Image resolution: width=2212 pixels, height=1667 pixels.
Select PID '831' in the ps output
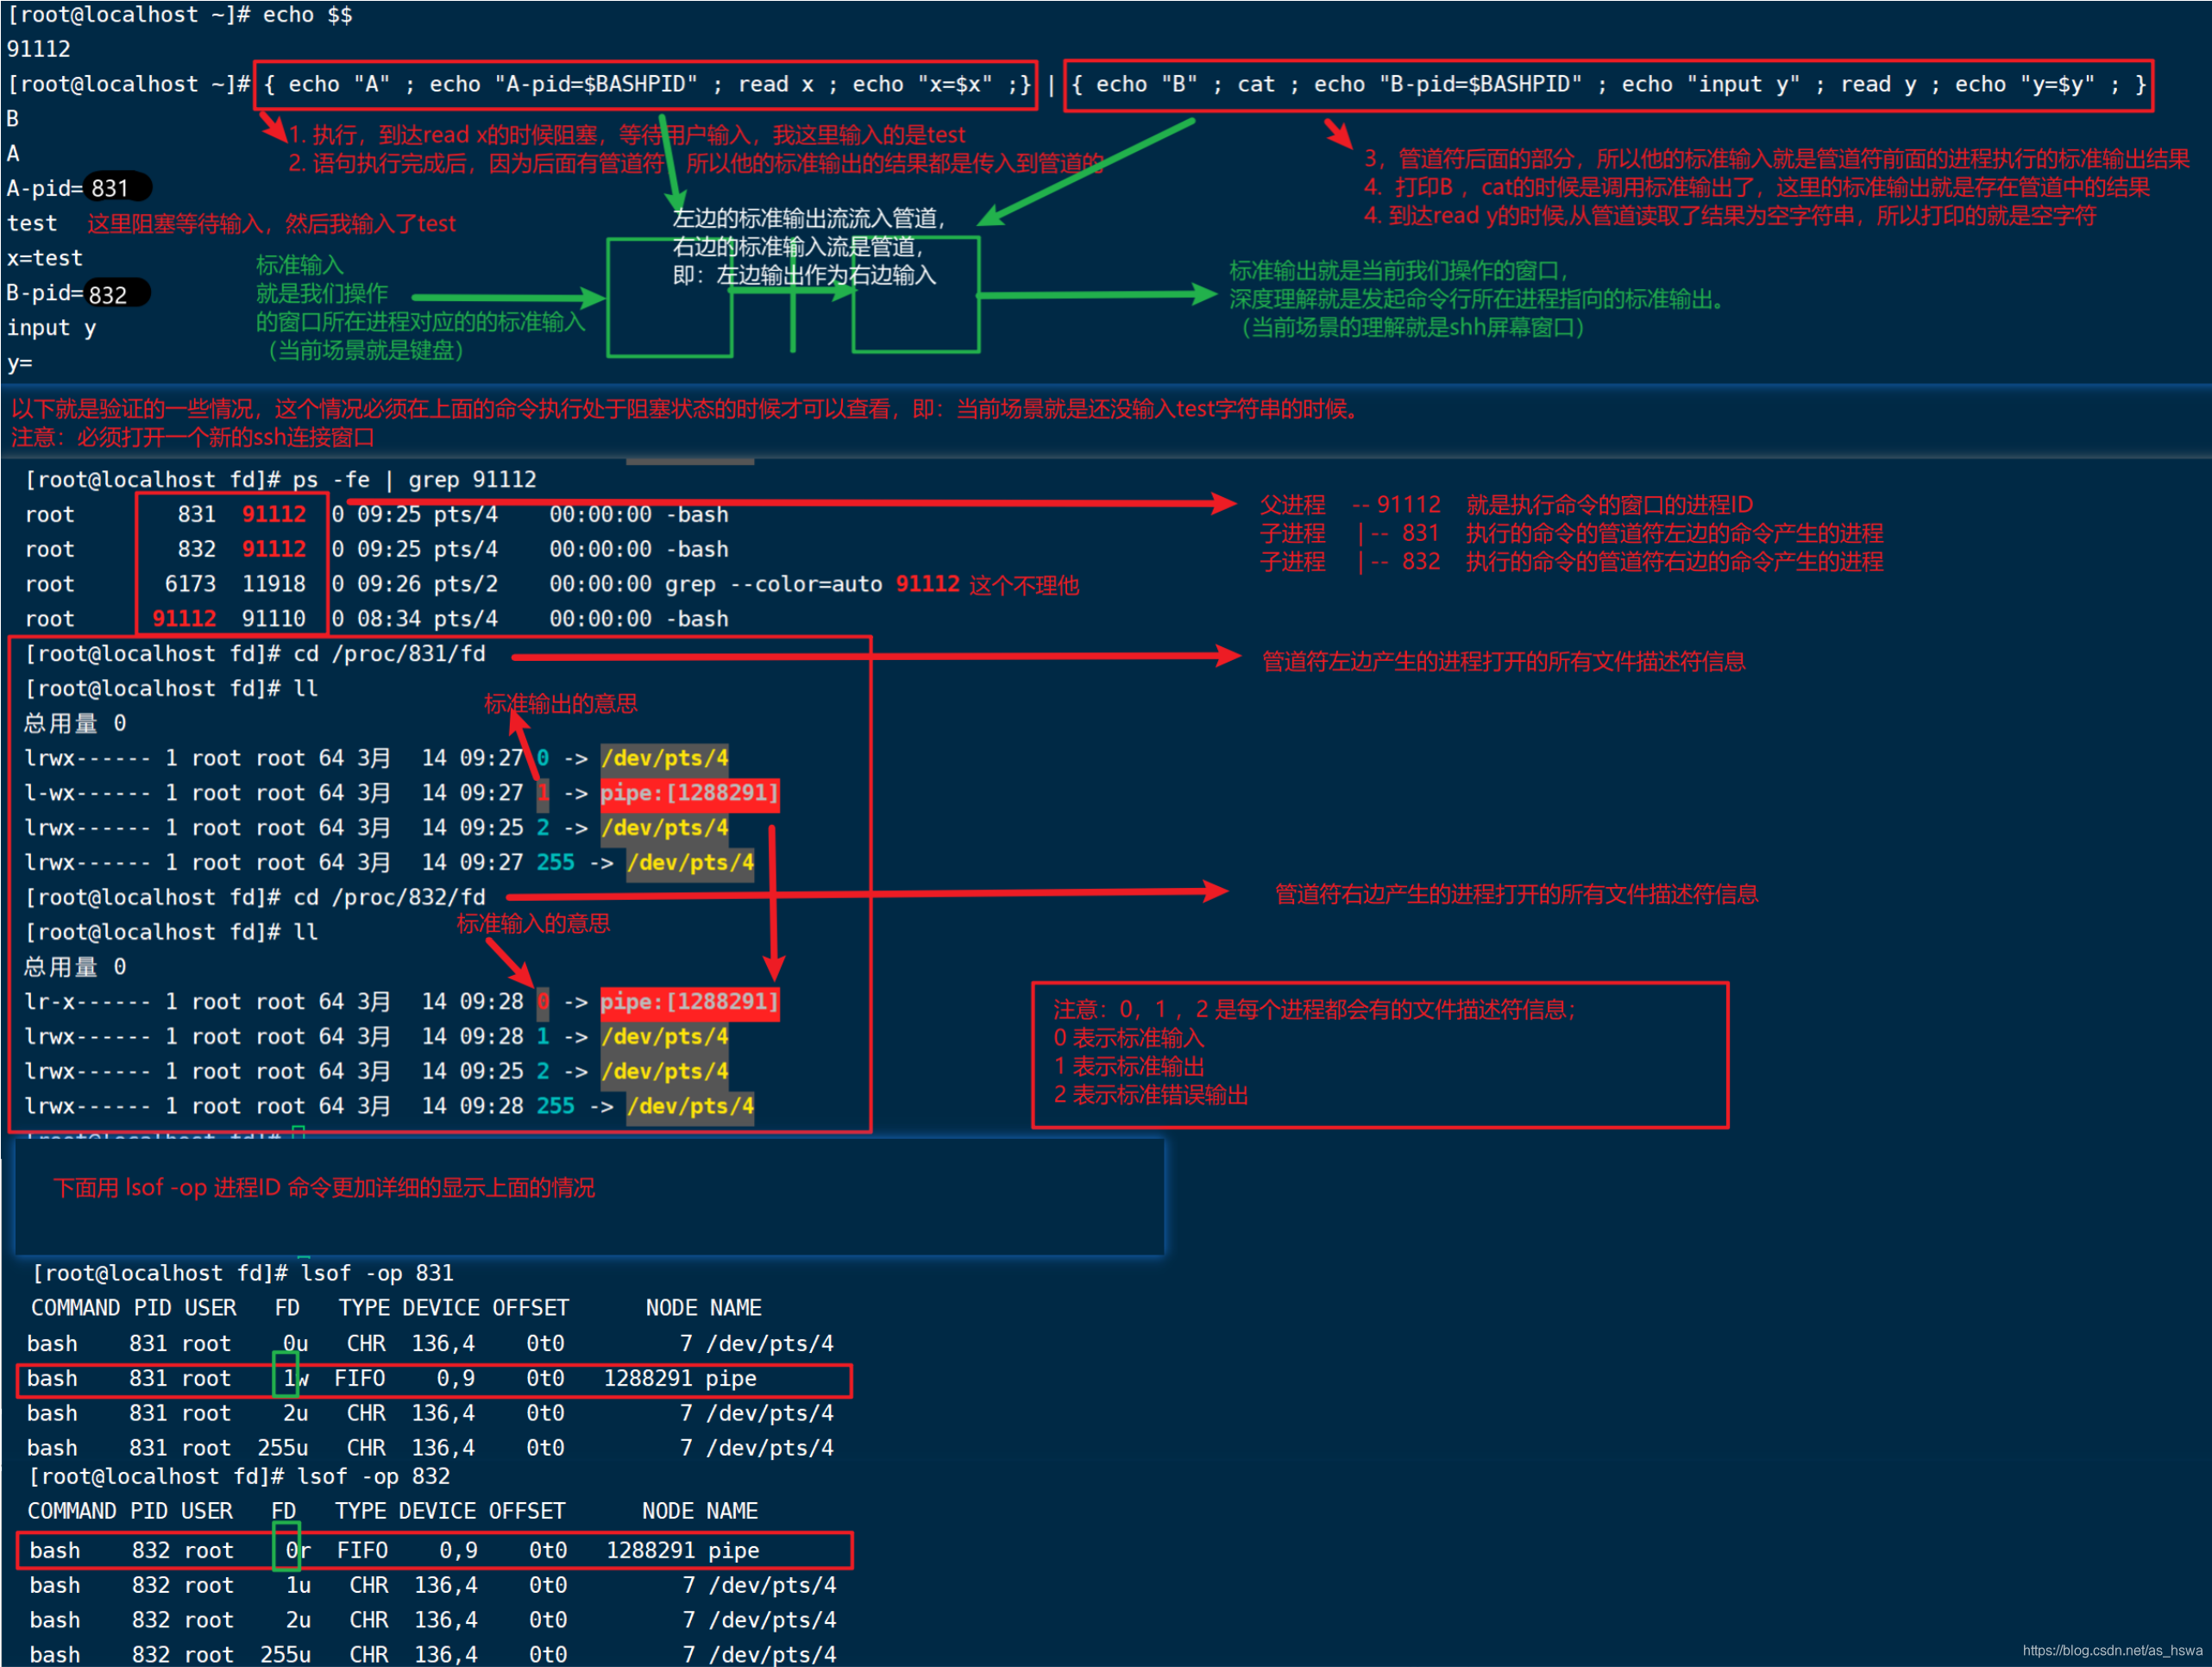click(x=197, y=515)
